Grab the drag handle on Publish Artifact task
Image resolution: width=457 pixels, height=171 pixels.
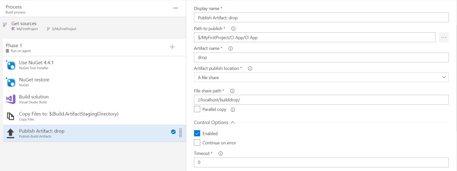(x=181, y=133)
